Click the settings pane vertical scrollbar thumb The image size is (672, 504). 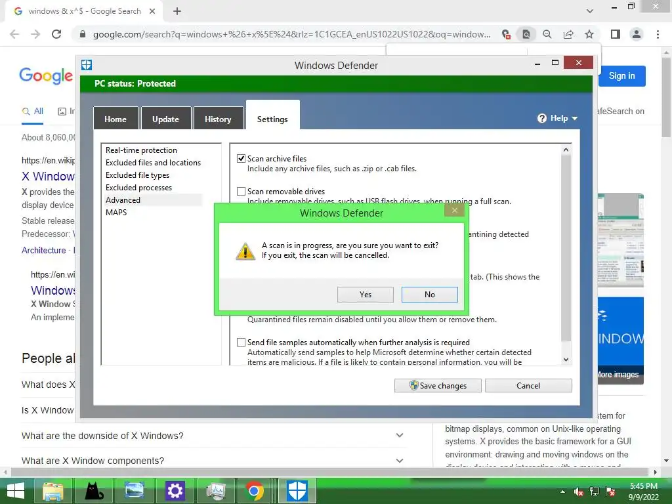pos(566,247)
